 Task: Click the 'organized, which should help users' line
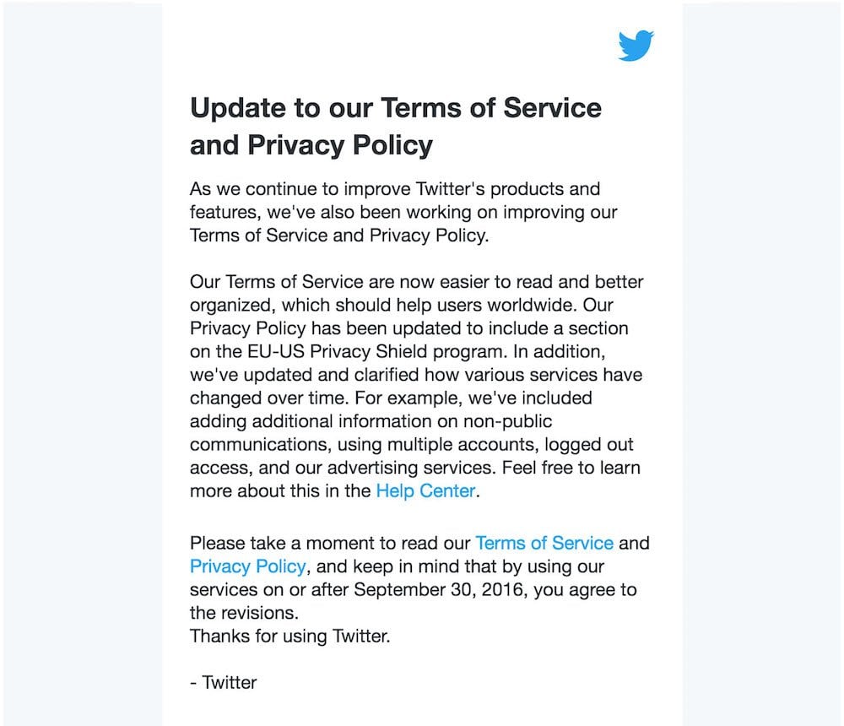click(x=402, y=305)
